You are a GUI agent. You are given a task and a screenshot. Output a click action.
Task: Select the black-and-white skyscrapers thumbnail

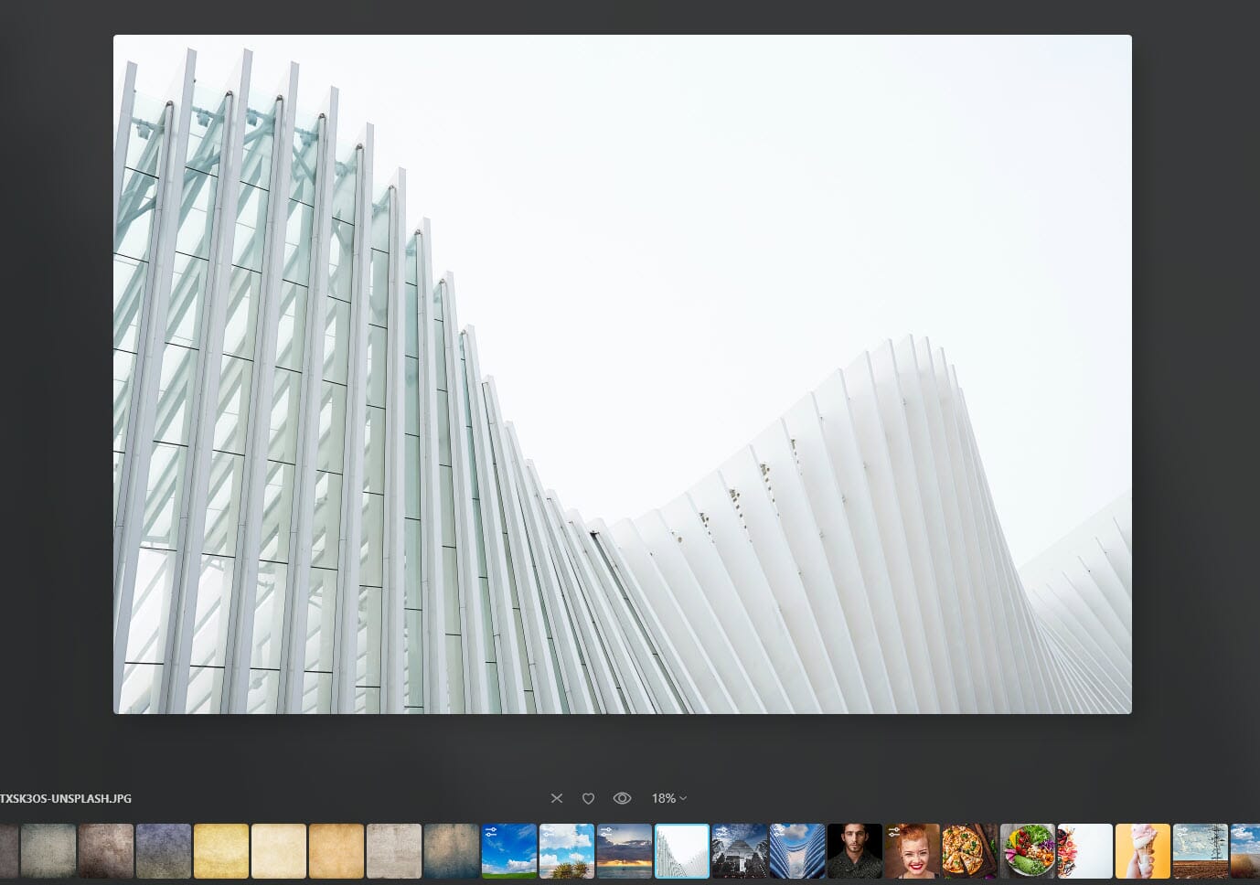(740, 851)
